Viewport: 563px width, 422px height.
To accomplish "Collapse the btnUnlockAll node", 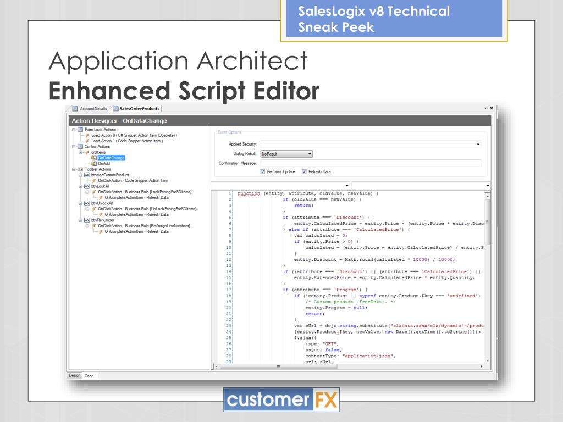I will point(80,203).
